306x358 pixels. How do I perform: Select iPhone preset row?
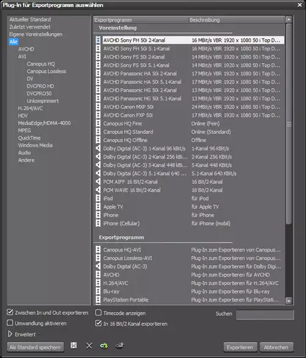[190, 215]
